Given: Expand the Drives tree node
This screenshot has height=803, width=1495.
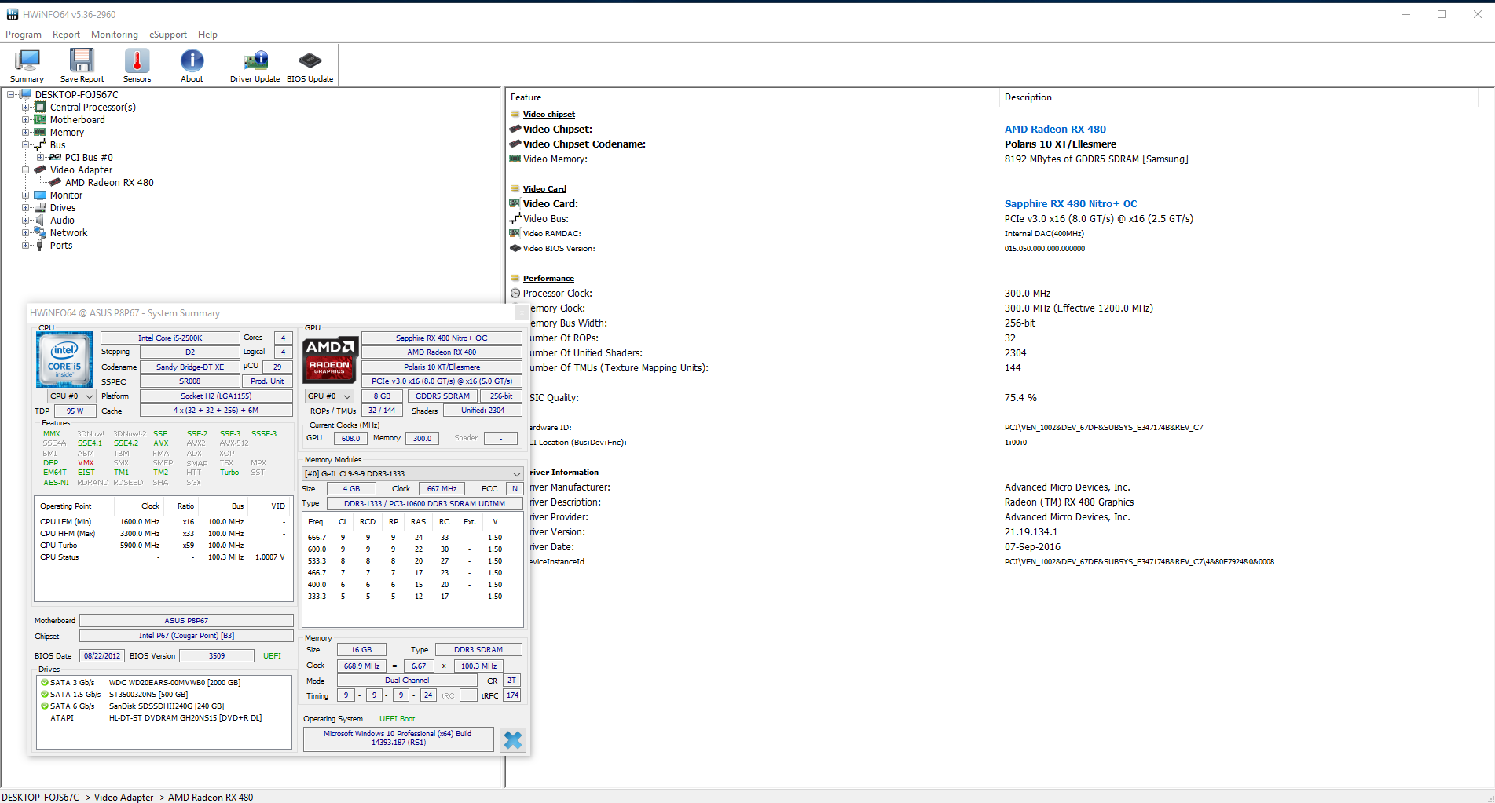Looking at the screenshot, I should [x=26, y=208].
